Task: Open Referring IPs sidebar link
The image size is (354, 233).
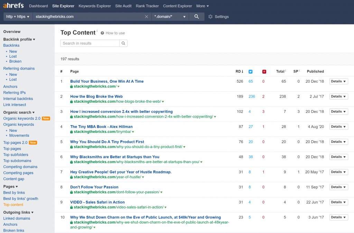Action: pyautogui.click(x=15, y=93)
